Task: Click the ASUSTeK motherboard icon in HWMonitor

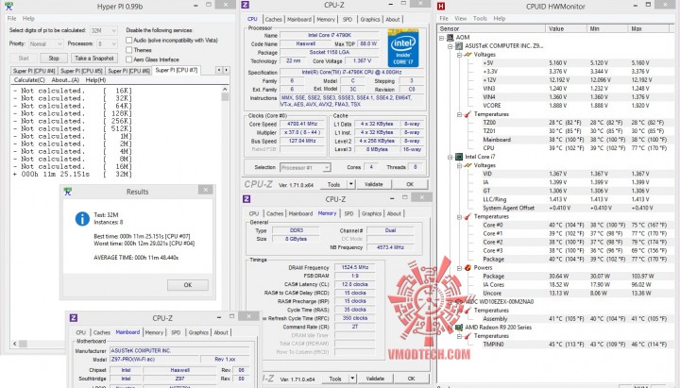Action: point(459,45)
